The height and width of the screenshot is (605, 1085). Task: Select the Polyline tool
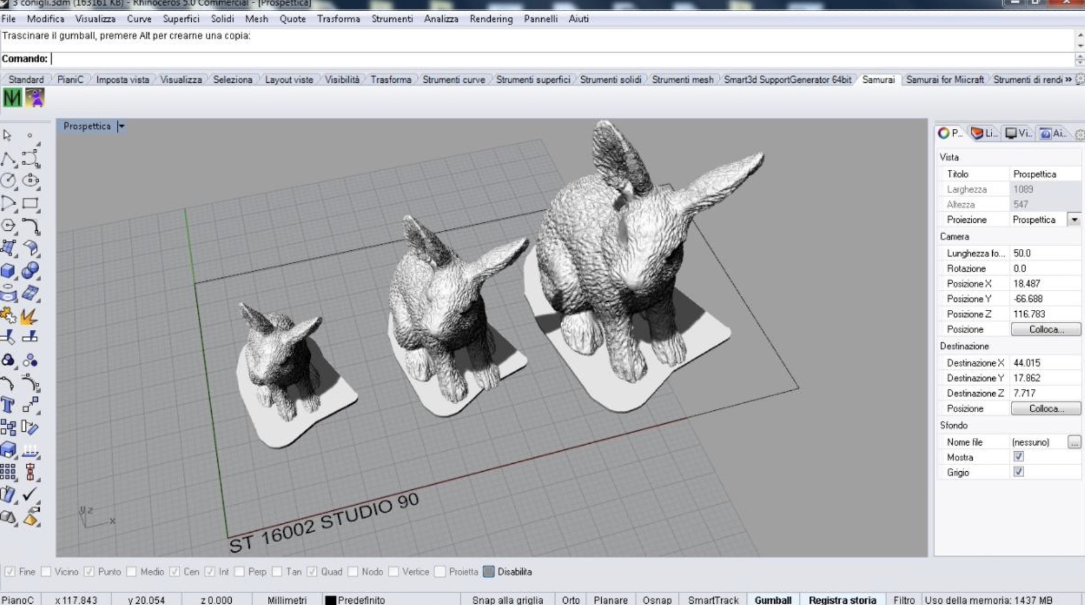(8, 158)
